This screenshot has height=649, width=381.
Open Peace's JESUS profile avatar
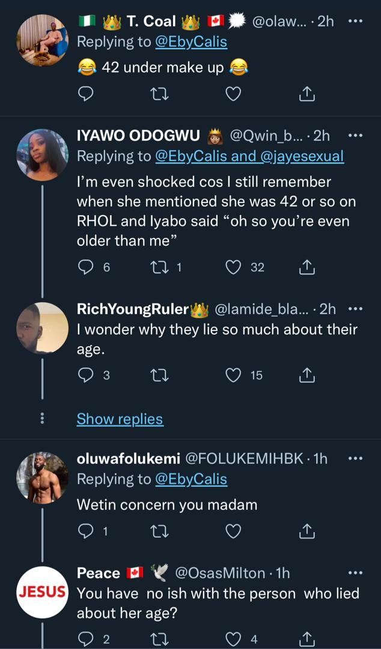click(x=42, y=591)
